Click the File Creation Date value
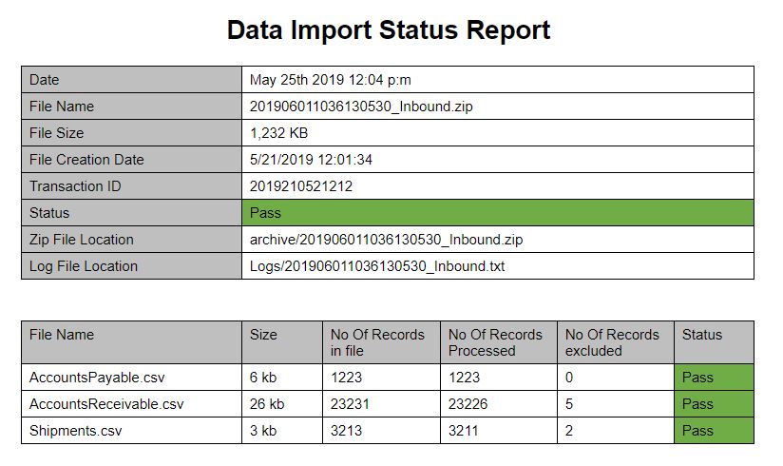The height and width of the screenshot is (466, 783). pos(311,160)
